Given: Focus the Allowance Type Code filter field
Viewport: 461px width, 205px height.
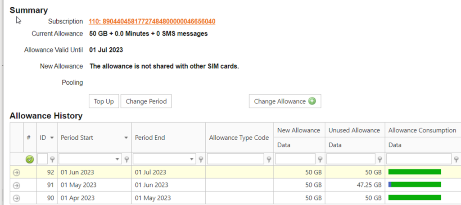Looking at the screenshot, I should 235,159.
